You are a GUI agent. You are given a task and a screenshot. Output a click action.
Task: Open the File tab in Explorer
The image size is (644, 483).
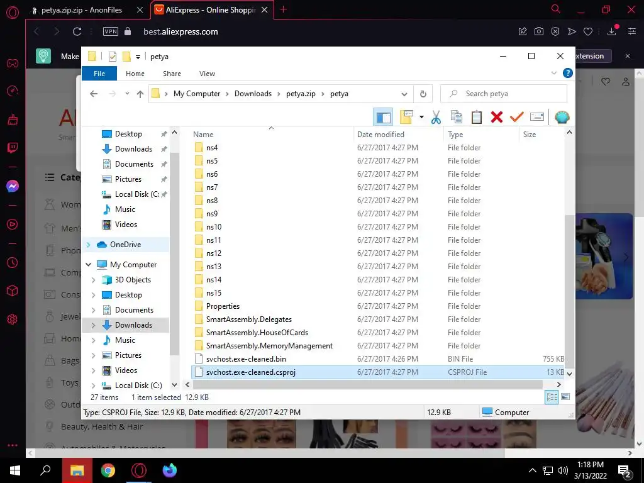99,74
